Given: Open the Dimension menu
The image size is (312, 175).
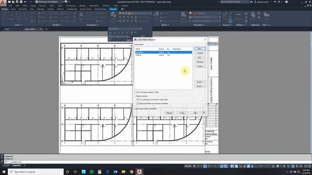Looking at the screenshot, I should click(71, 6).
